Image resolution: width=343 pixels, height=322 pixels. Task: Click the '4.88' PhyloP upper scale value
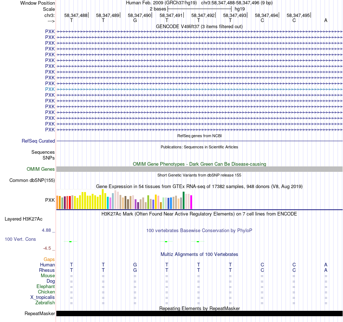coord(46,230)
